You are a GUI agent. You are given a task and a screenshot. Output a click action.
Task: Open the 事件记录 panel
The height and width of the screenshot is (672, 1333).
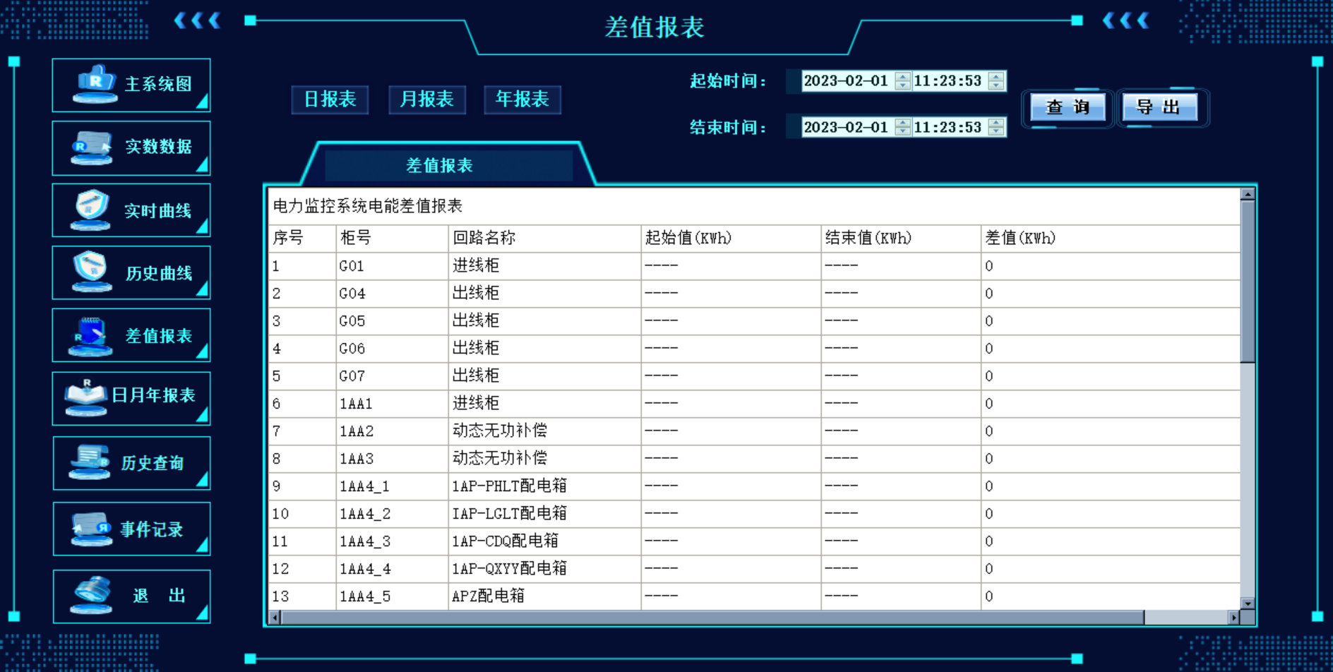(x=131, y=528)
